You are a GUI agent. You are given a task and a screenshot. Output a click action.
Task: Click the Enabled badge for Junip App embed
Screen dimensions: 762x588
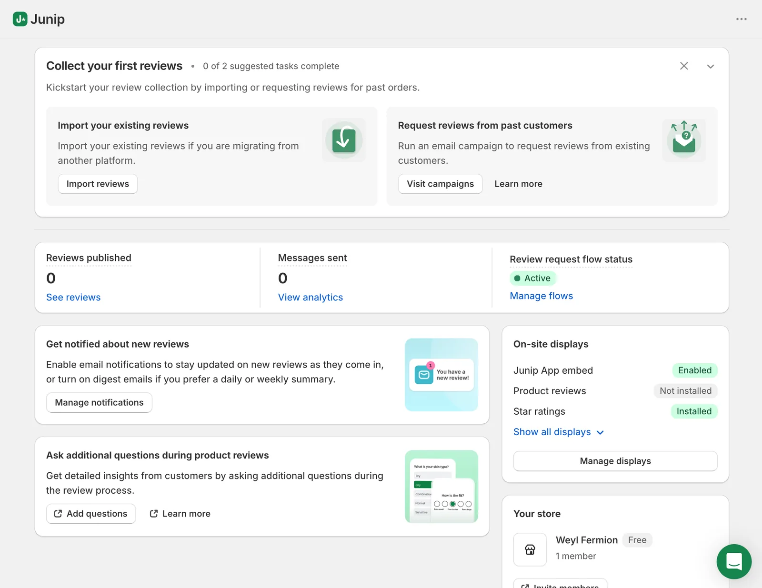(x=695, y=370)
